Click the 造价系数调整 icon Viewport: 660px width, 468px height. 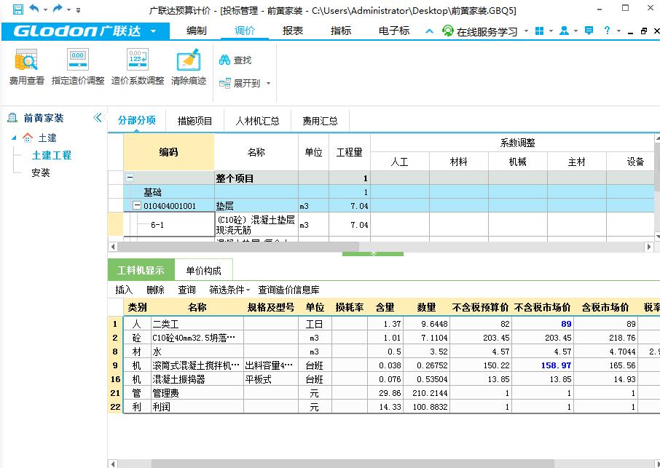[x=137, y=59]
